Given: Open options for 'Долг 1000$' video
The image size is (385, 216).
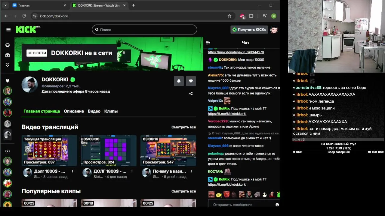Looking at the screenshot, I should pyautogui.click(x=72, y=171).
